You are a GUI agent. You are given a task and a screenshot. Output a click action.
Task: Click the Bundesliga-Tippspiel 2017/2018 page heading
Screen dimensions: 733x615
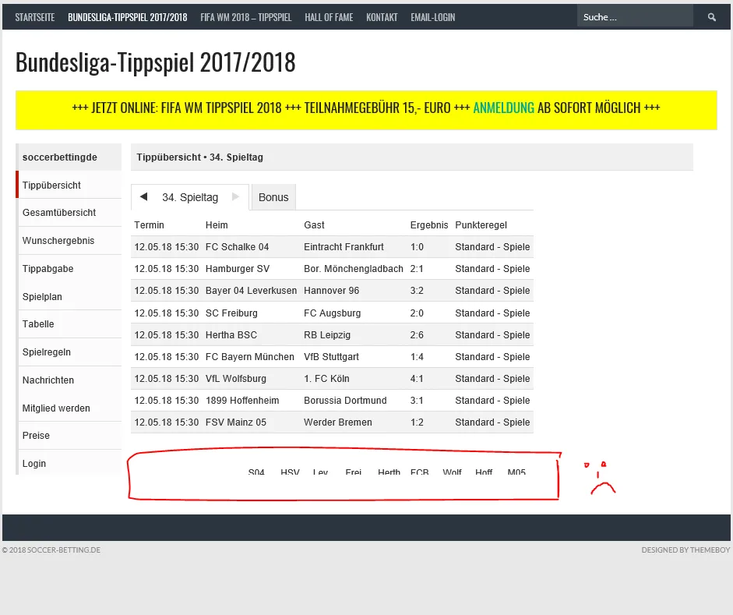pos(156,62)
